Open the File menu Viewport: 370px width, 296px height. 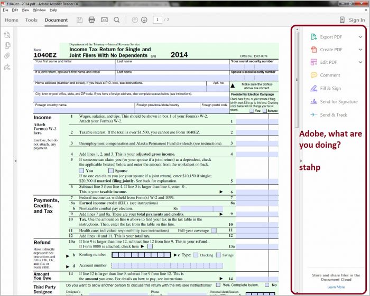[5, 10]
